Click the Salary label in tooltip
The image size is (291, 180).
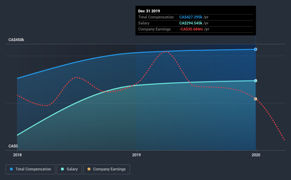[144, 23]
